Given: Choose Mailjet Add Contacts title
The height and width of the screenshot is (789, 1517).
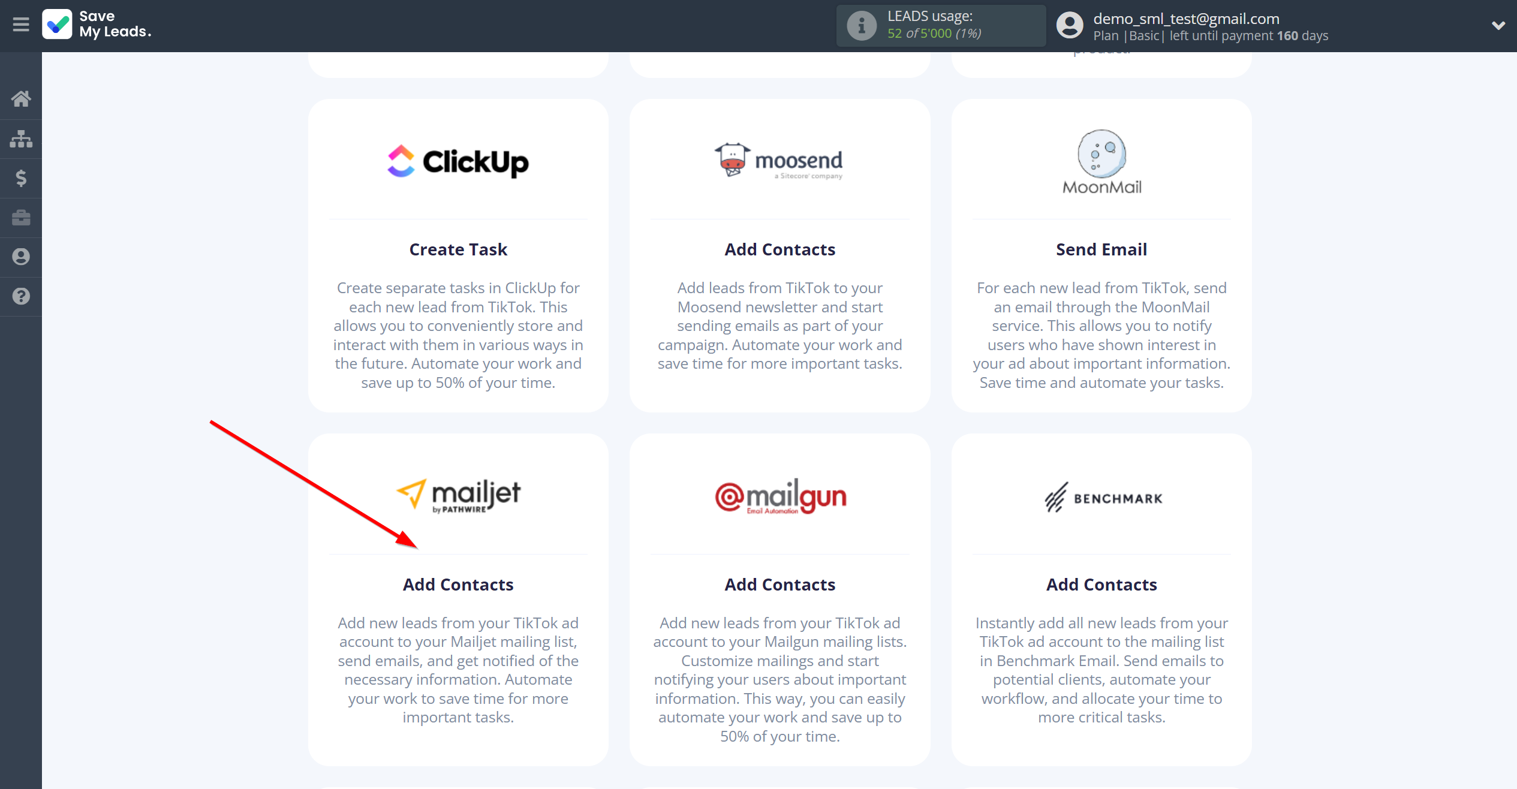Looking at the screenshot, I should click(x=458, y=585).
